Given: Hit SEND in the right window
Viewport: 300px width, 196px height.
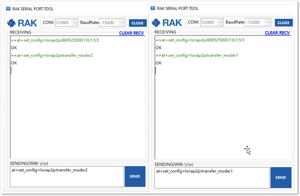Looking at the screenshot, I should pos(281,177).
